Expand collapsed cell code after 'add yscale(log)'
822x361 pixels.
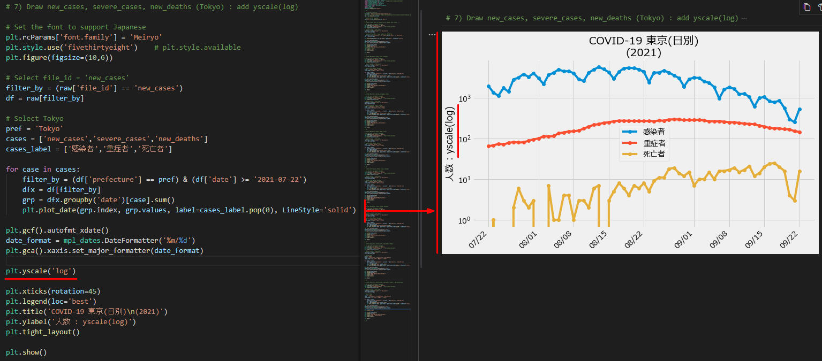pos(743,18)
